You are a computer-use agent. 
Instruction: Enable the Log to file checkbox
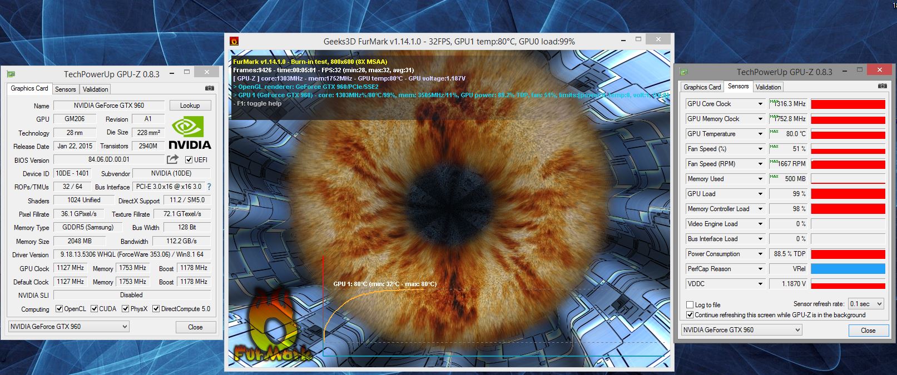click(690, 305)
